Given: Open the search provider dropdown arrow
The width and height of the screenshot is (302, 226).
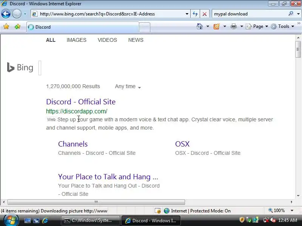Looking at the screenshot, I should click(x=298, y=14).
